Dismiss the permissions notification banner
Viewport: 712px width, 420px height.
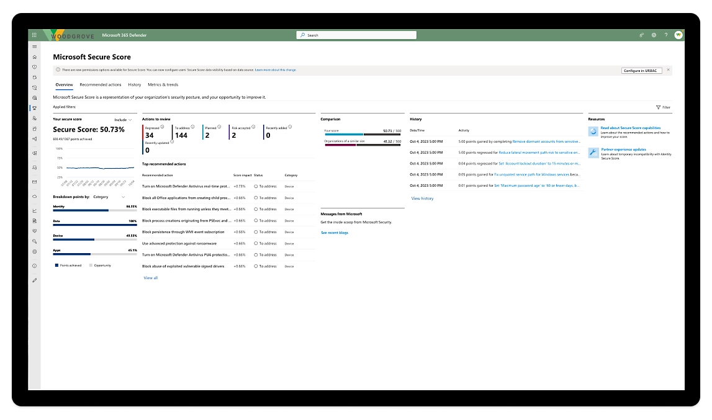668,70
